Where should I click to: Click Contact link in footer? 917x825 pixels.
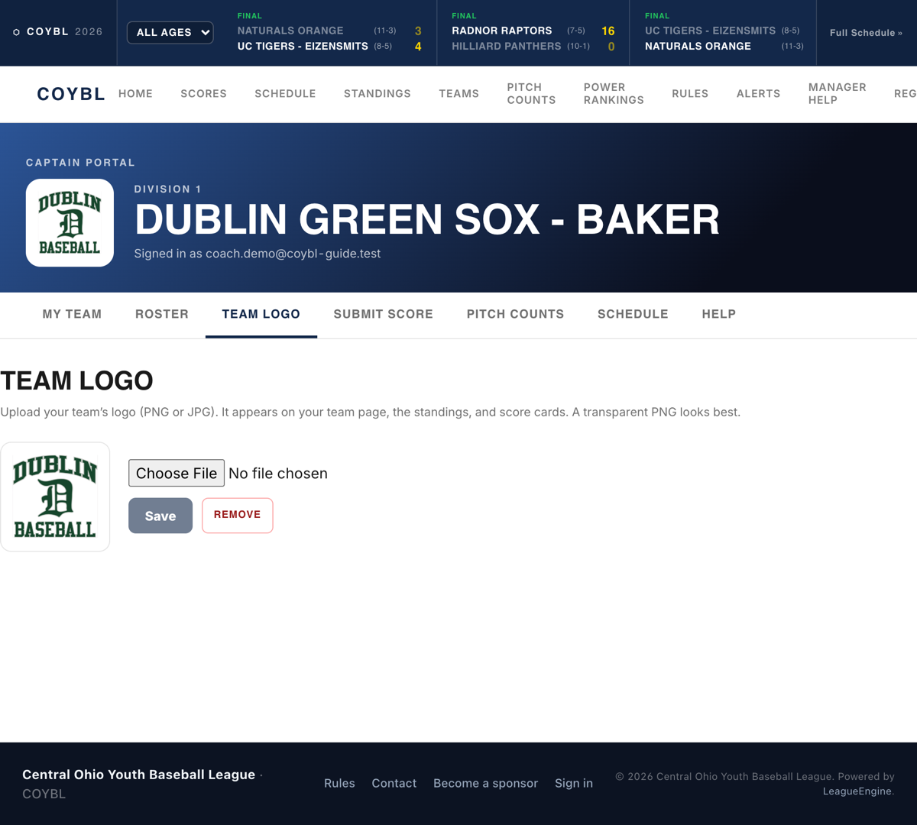394,783
